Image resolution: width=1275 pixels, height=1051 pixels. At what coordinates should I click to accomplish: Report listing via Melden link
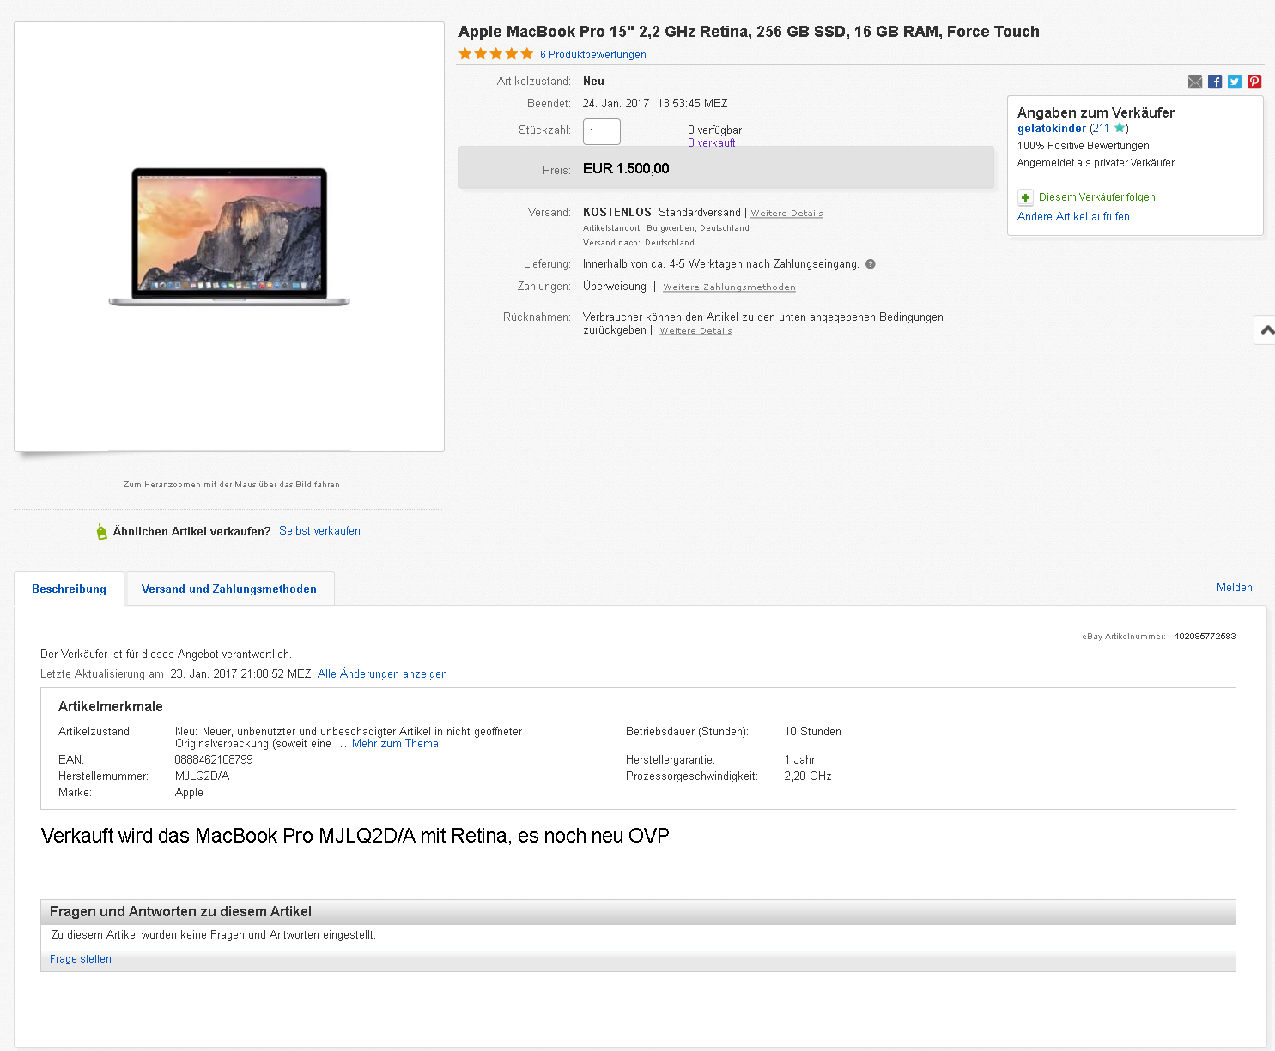[x=1234, y=588]
